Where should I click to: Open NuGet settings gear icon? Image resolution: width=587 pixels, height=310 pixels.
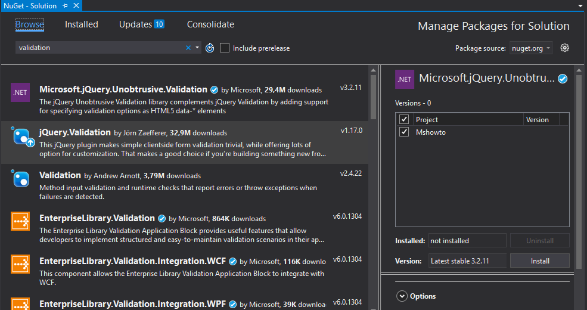564,48
